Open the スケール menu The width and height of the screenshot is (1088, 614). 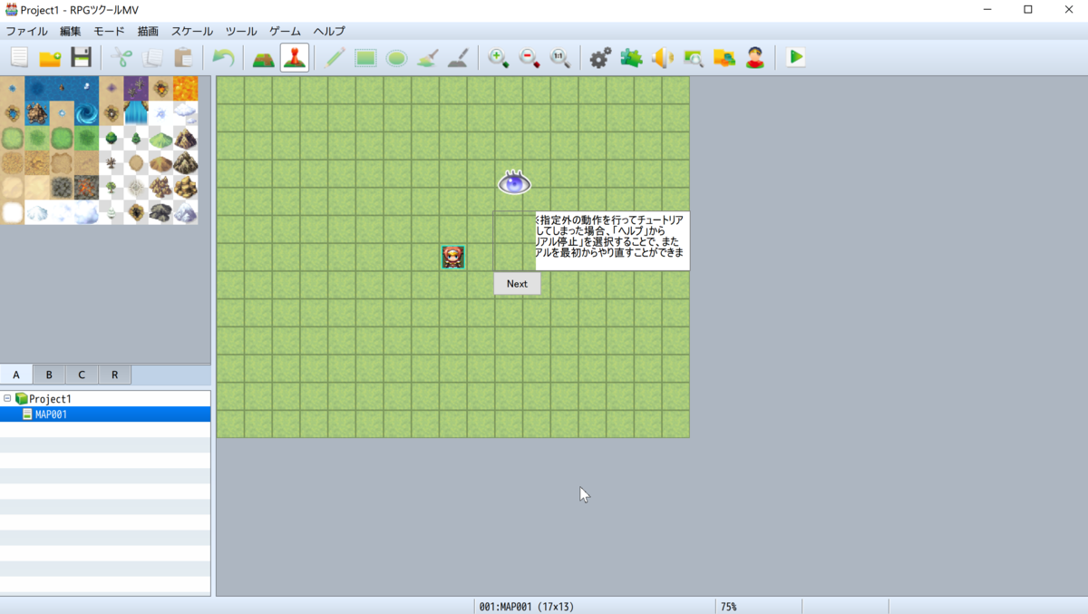[x=192, y=31]
